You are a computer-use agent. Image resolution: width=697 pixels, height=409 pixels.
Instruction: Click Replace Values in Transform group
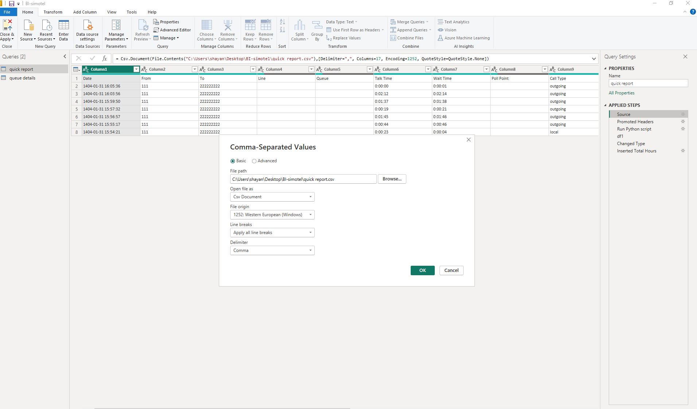tap(343, 38)
